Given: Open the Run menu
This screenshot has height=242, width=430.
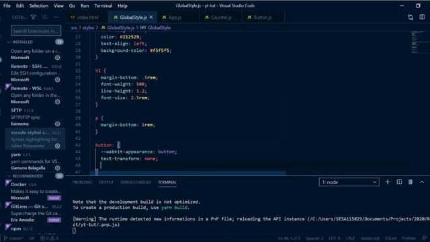Looking at the screenshot, I should click(x=85, y=5).
